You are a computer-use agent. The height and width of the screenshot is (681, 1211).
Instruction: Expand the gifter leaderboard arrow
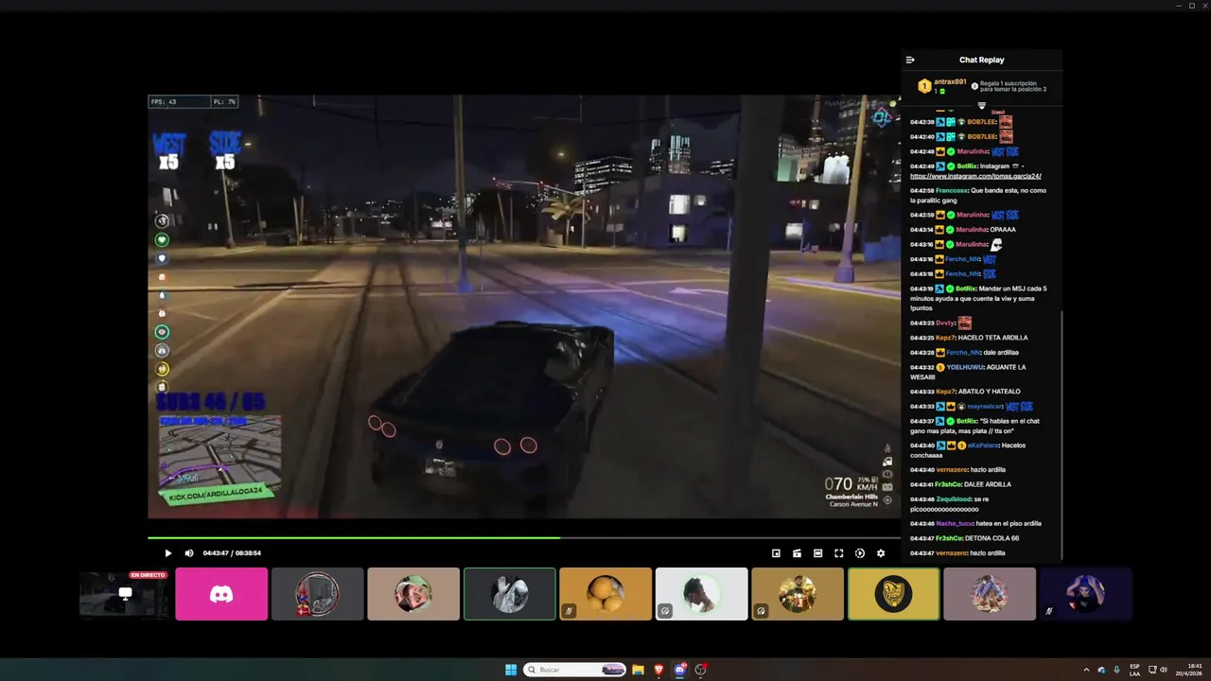pos(981,105)
